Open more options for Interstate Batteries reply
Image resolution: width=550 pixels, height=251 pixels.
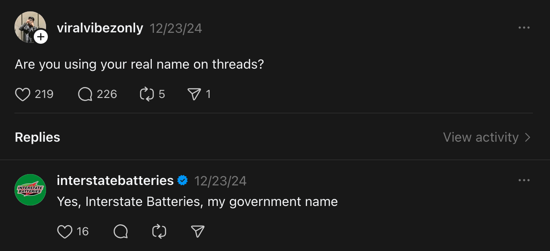pyautogui.click(x=524, y=180)
